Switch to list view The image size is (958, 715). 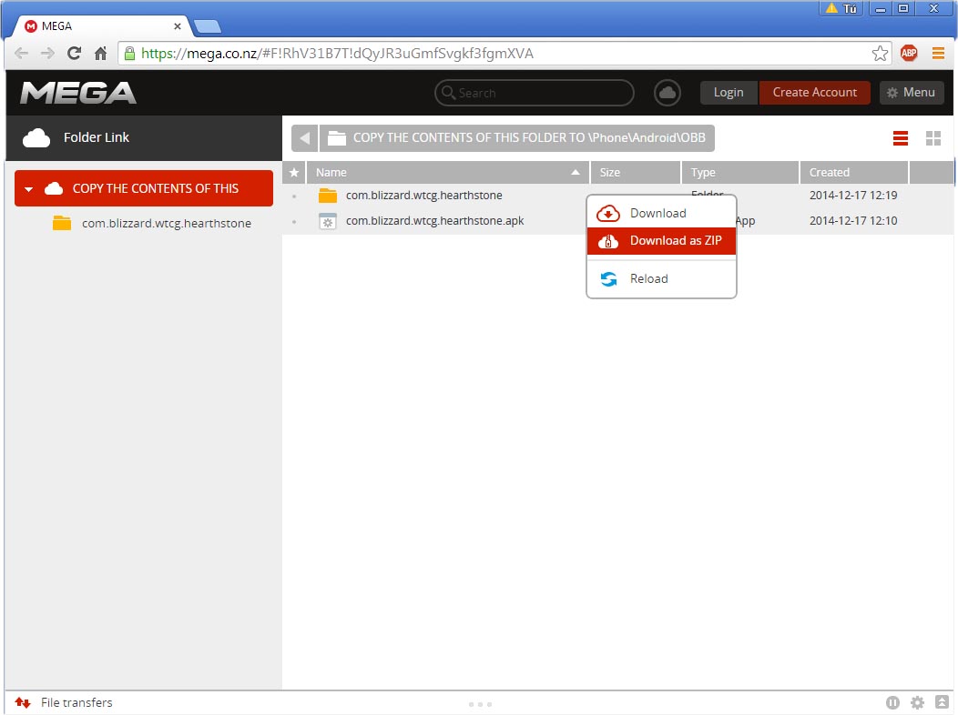tap(900, 138)
